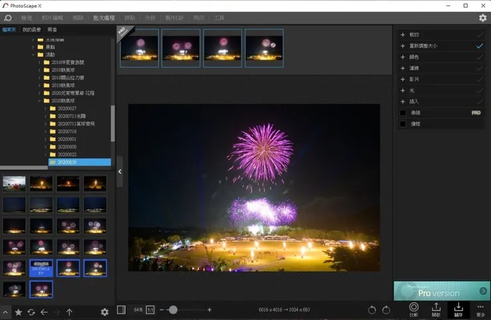Open the 20200627 folder
Viewport: 491px width, 320px height.
pos(67,109)
